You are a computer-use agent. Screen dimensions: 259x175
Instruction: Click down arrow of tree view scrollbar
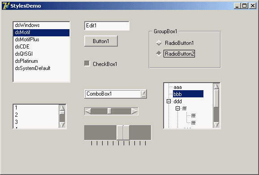coord(216,125)
